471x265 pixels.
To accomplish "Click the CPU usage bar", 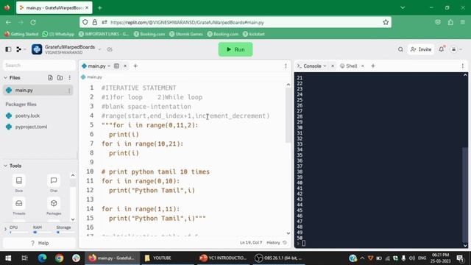I will (x=18, y=233).
